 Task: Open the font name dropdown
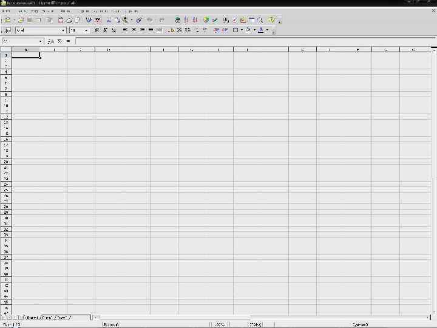point(63,30)
